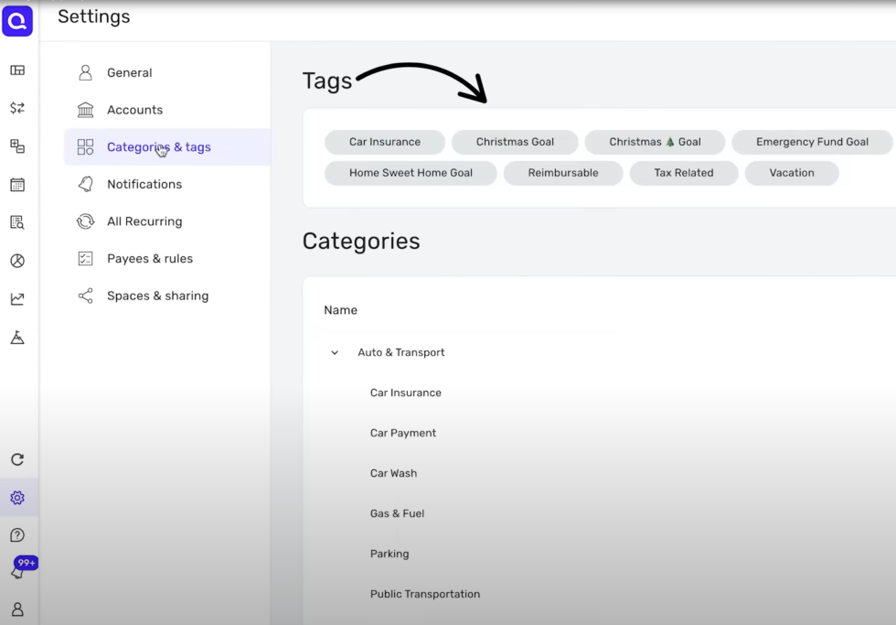Open Payees & rules settings
896x625 pixels.
point(149,259)
